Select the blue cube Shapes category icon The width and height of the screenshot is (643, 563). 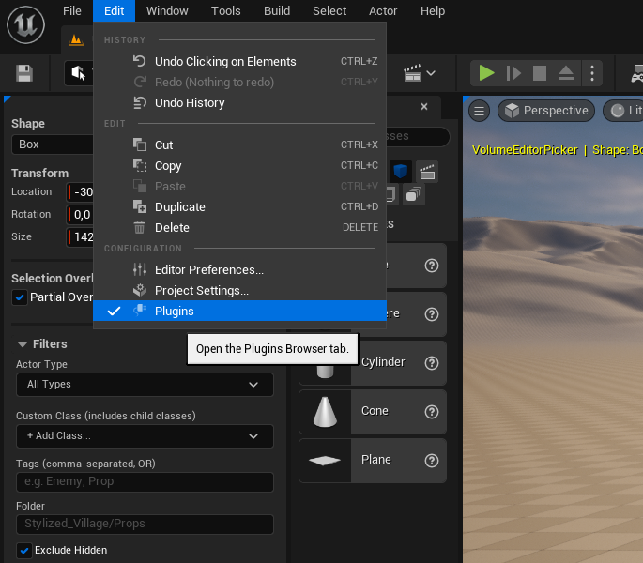click(x=400, y=171)
